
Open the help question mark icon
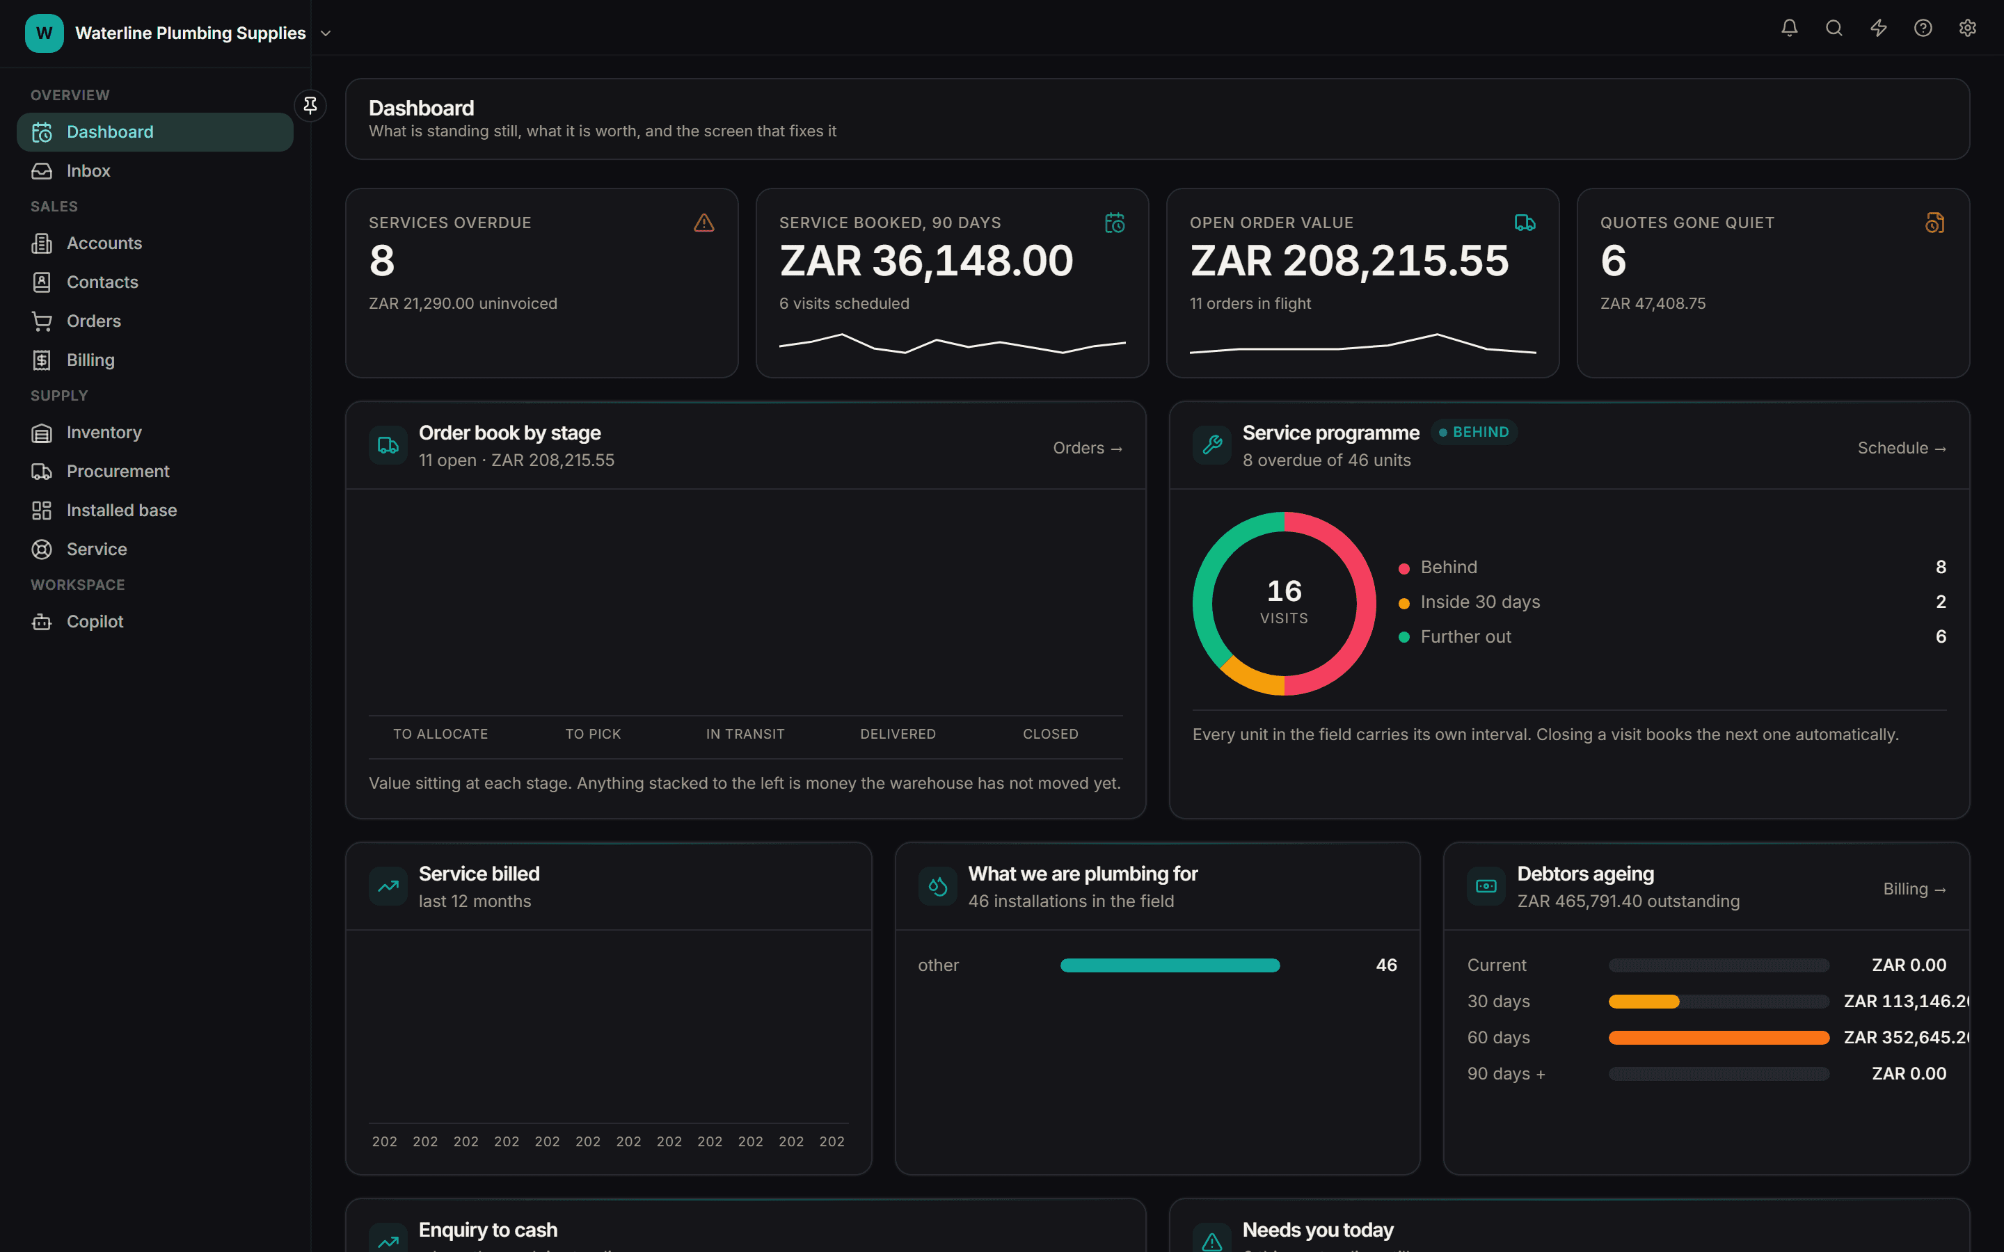1923,28
